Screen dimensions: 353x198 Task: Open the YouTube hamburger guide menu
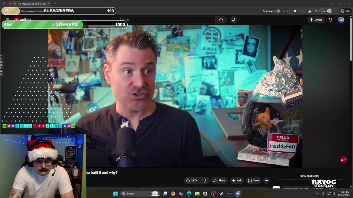click(7, 20)
